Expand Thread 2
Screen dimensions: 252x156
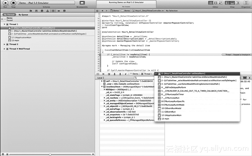(4, 44)
